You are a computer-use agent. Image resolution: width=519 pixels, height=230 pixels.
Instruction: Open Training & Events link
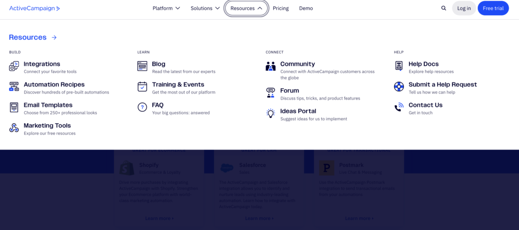click(x=178, y=84)
